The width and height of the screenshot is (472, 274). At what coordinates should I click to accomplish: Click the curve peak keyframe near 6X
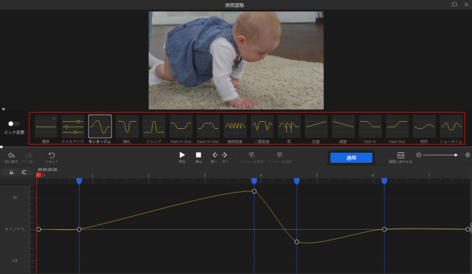254,192
